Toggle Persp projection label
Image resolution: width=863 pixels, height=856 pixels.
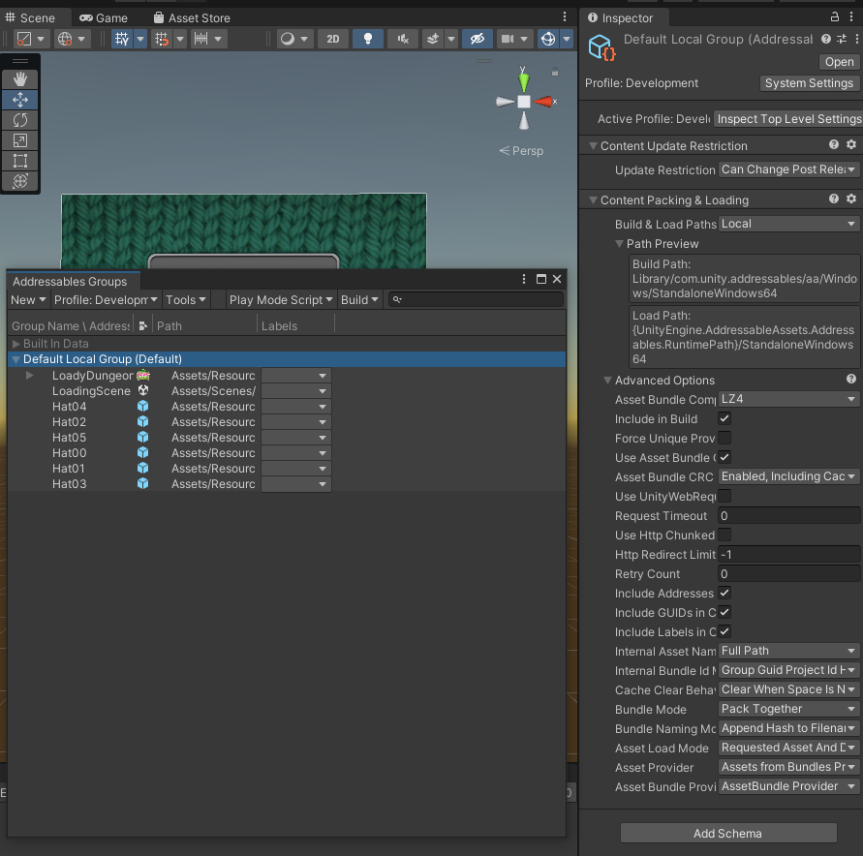coord(521,151)
